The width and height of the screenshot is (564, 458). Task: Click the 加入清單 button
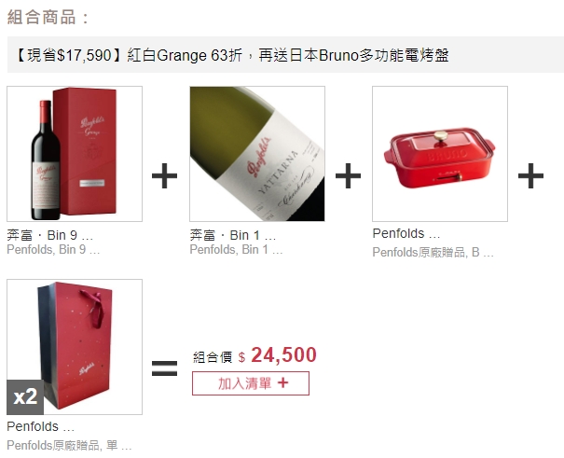point(251,383)
